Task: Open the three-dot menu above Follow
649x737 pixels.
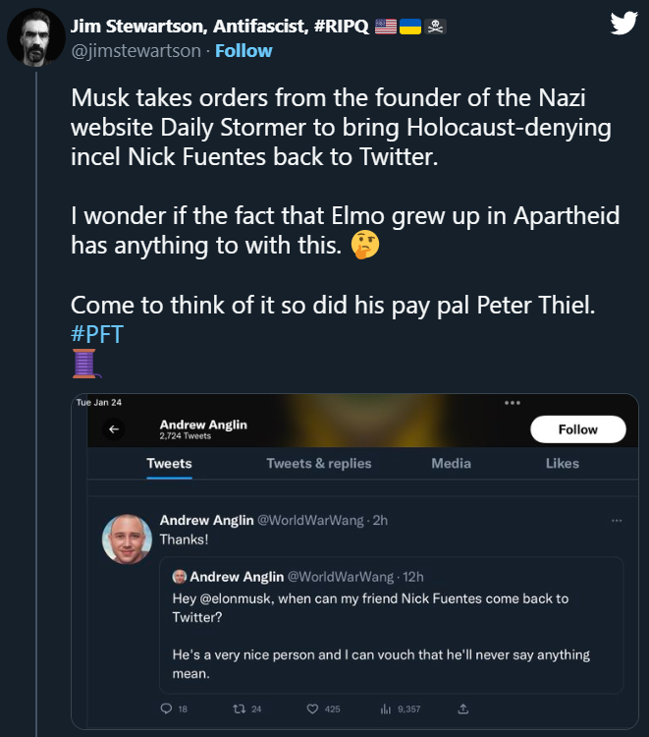Action: pos(512,403)
